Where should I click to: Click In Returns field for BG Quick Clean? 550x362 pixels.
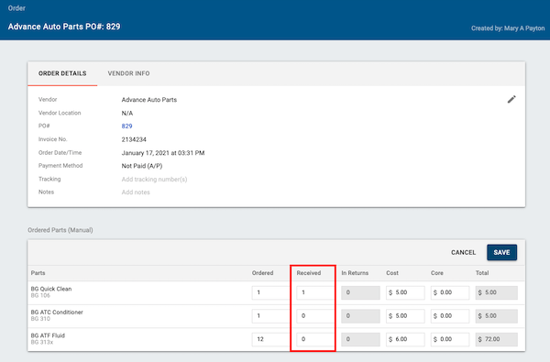(x=360, y=292)
